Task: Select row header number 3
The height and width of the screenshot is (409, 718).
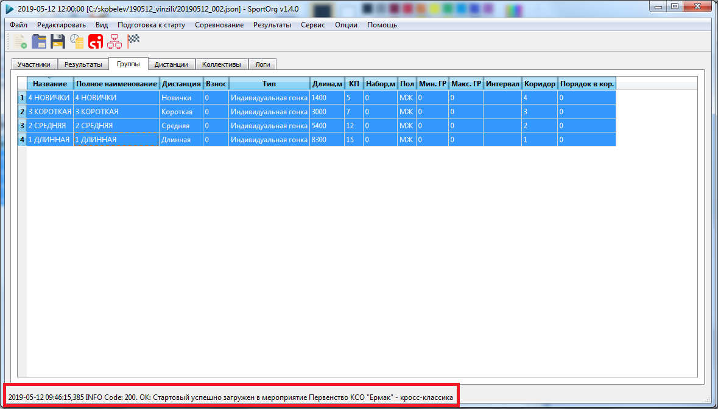Action: tap(22, 125)
